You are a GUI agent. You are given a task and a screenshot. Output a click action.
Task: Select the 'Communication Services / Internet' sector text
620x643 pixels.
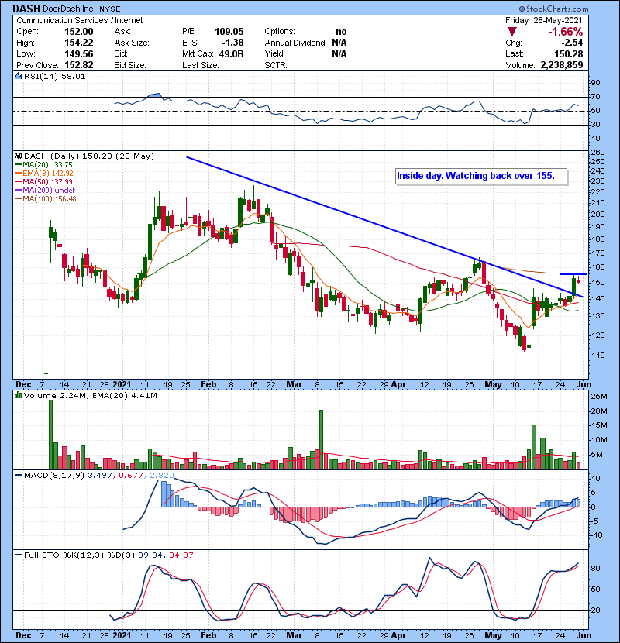click(x=80, y=20)
